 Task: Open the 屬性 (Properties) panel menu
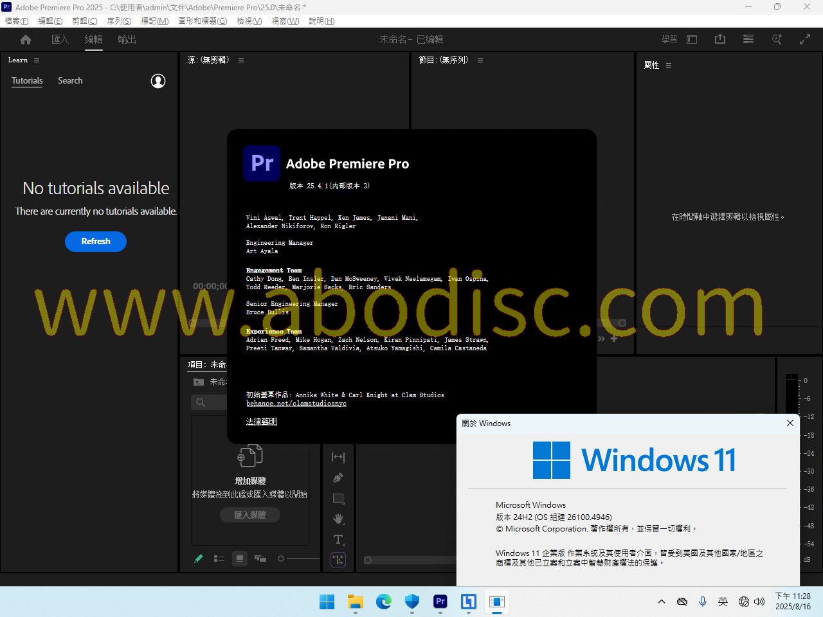[669, 65]
